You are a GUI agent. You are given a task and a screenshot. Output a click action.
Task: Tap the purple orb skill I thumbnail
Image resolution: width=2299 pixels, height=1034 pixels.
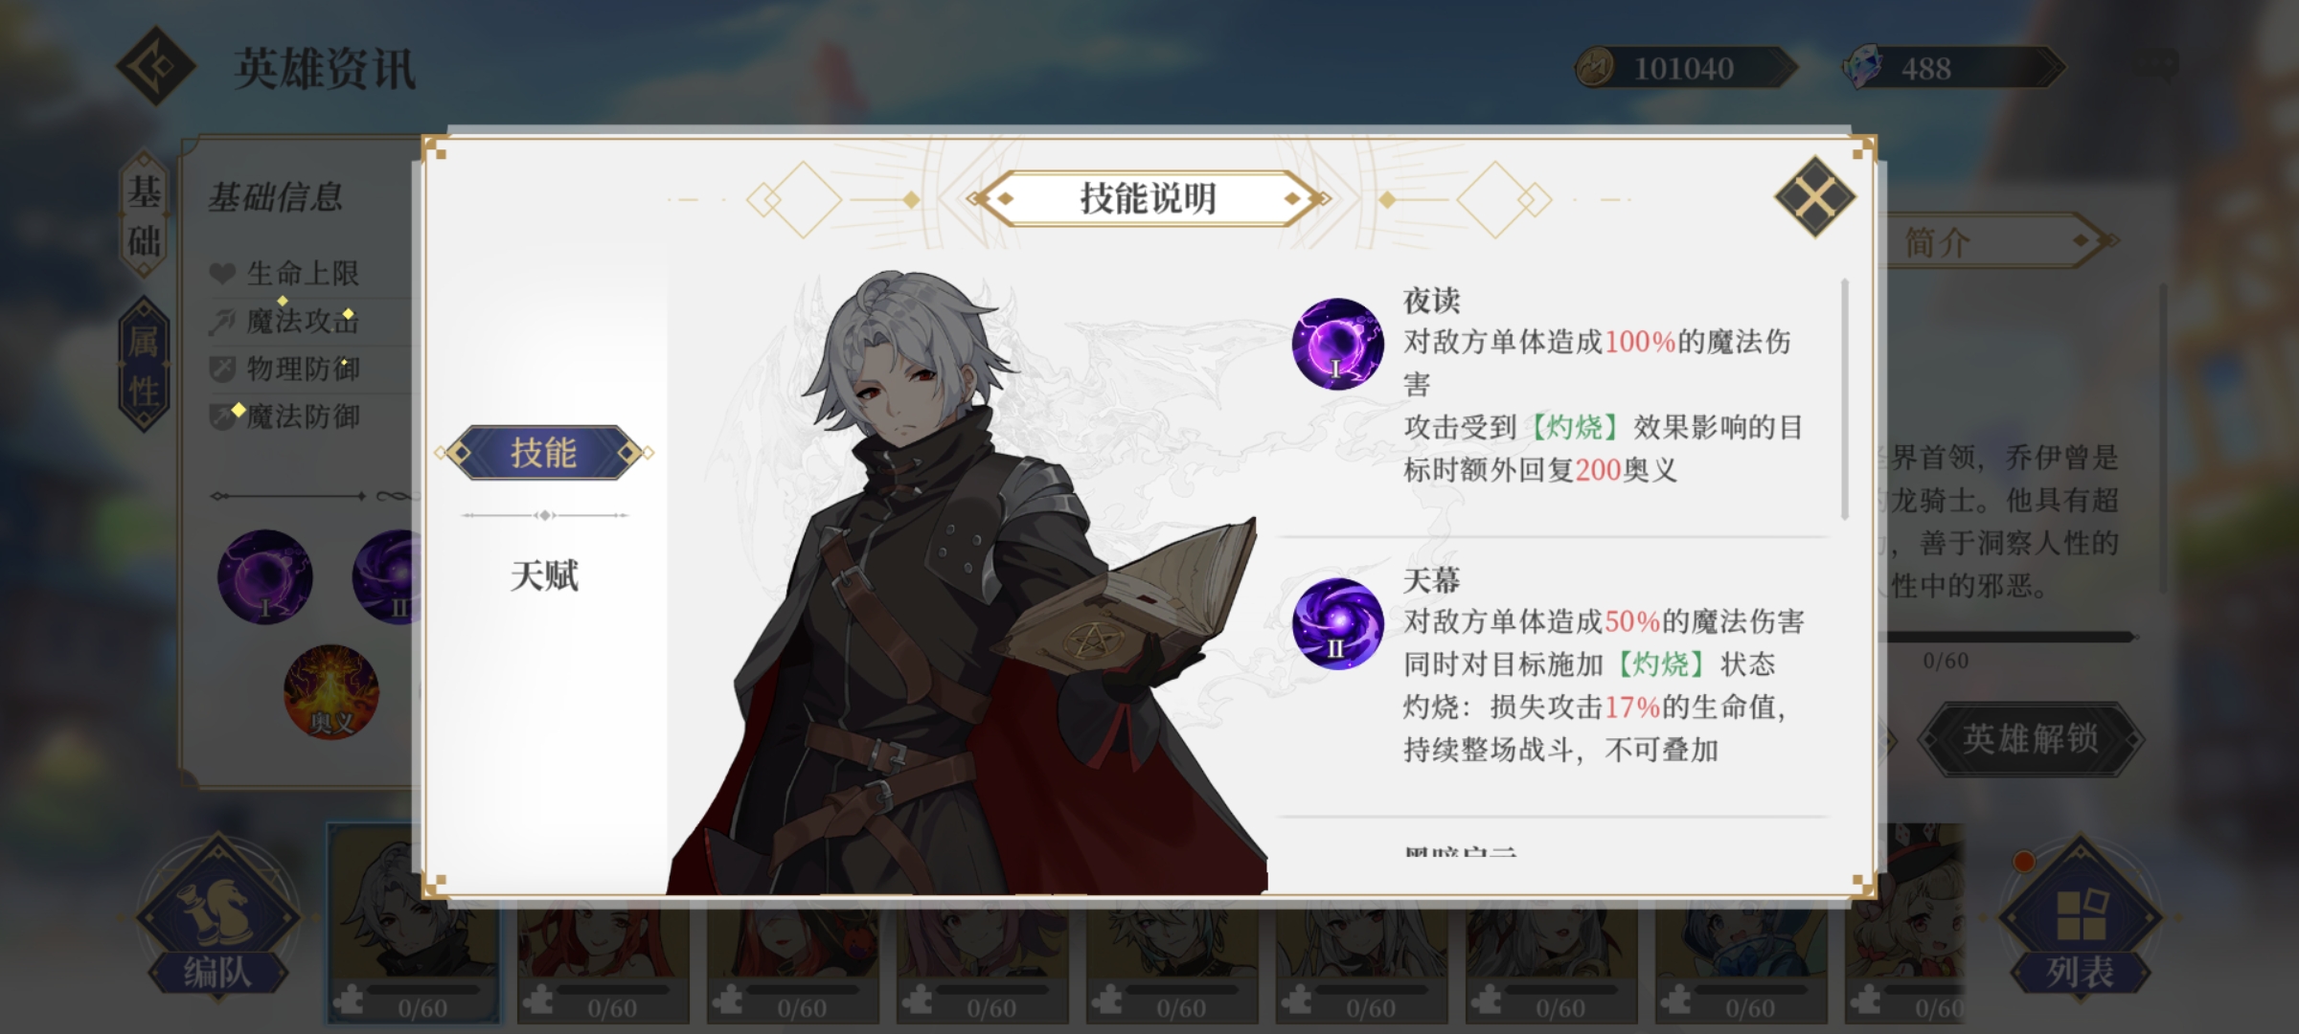(x=265, y=577)
